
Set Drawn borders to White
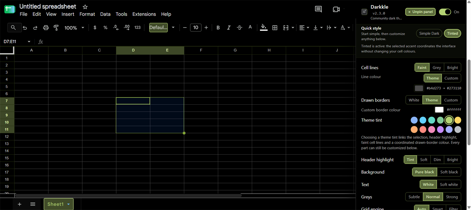tap(414, 100)
